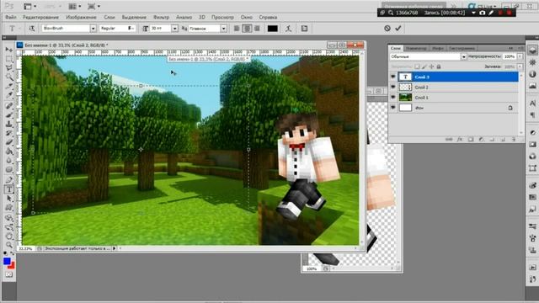This screenshot has width=539, height=303.
Task: Select the Crop tool
Action: tap(9, 87)
